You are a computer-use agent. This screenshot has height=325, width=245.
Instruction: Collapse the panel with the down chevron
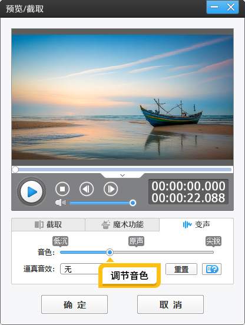point(122,175)
